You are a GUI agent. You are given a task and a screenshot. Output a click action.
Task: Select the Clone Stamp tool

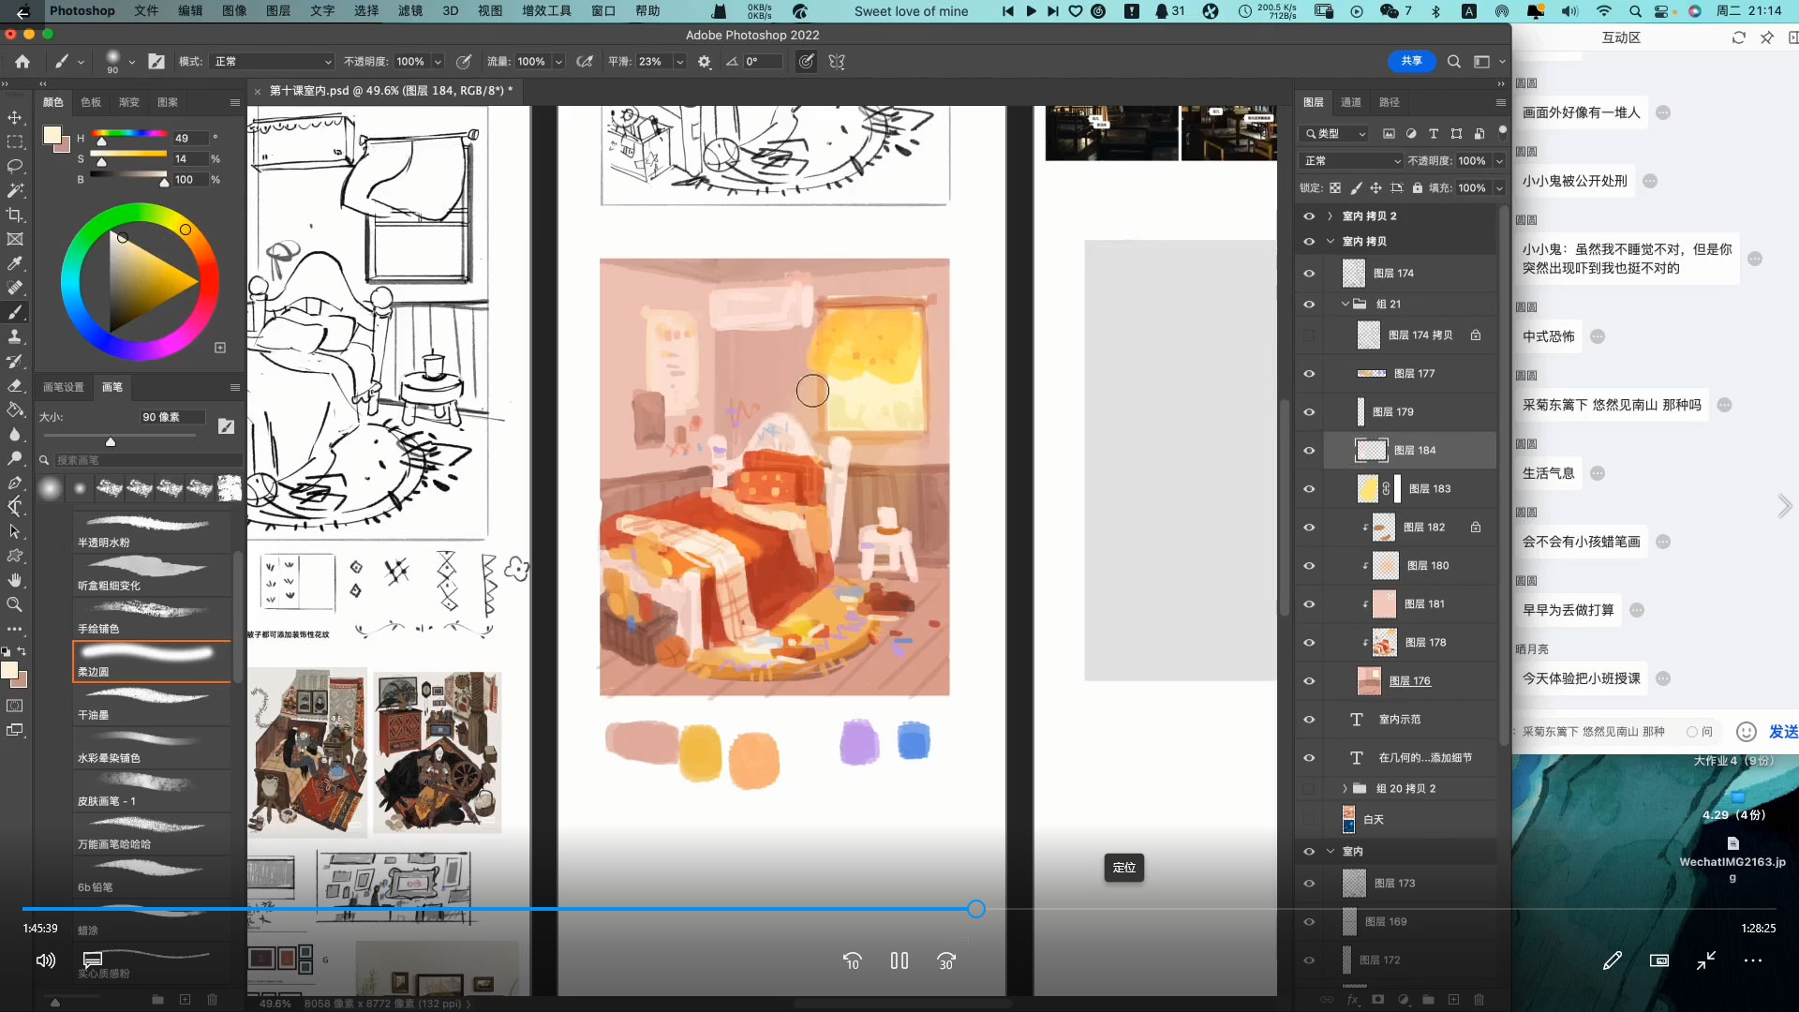click(15, 336)
